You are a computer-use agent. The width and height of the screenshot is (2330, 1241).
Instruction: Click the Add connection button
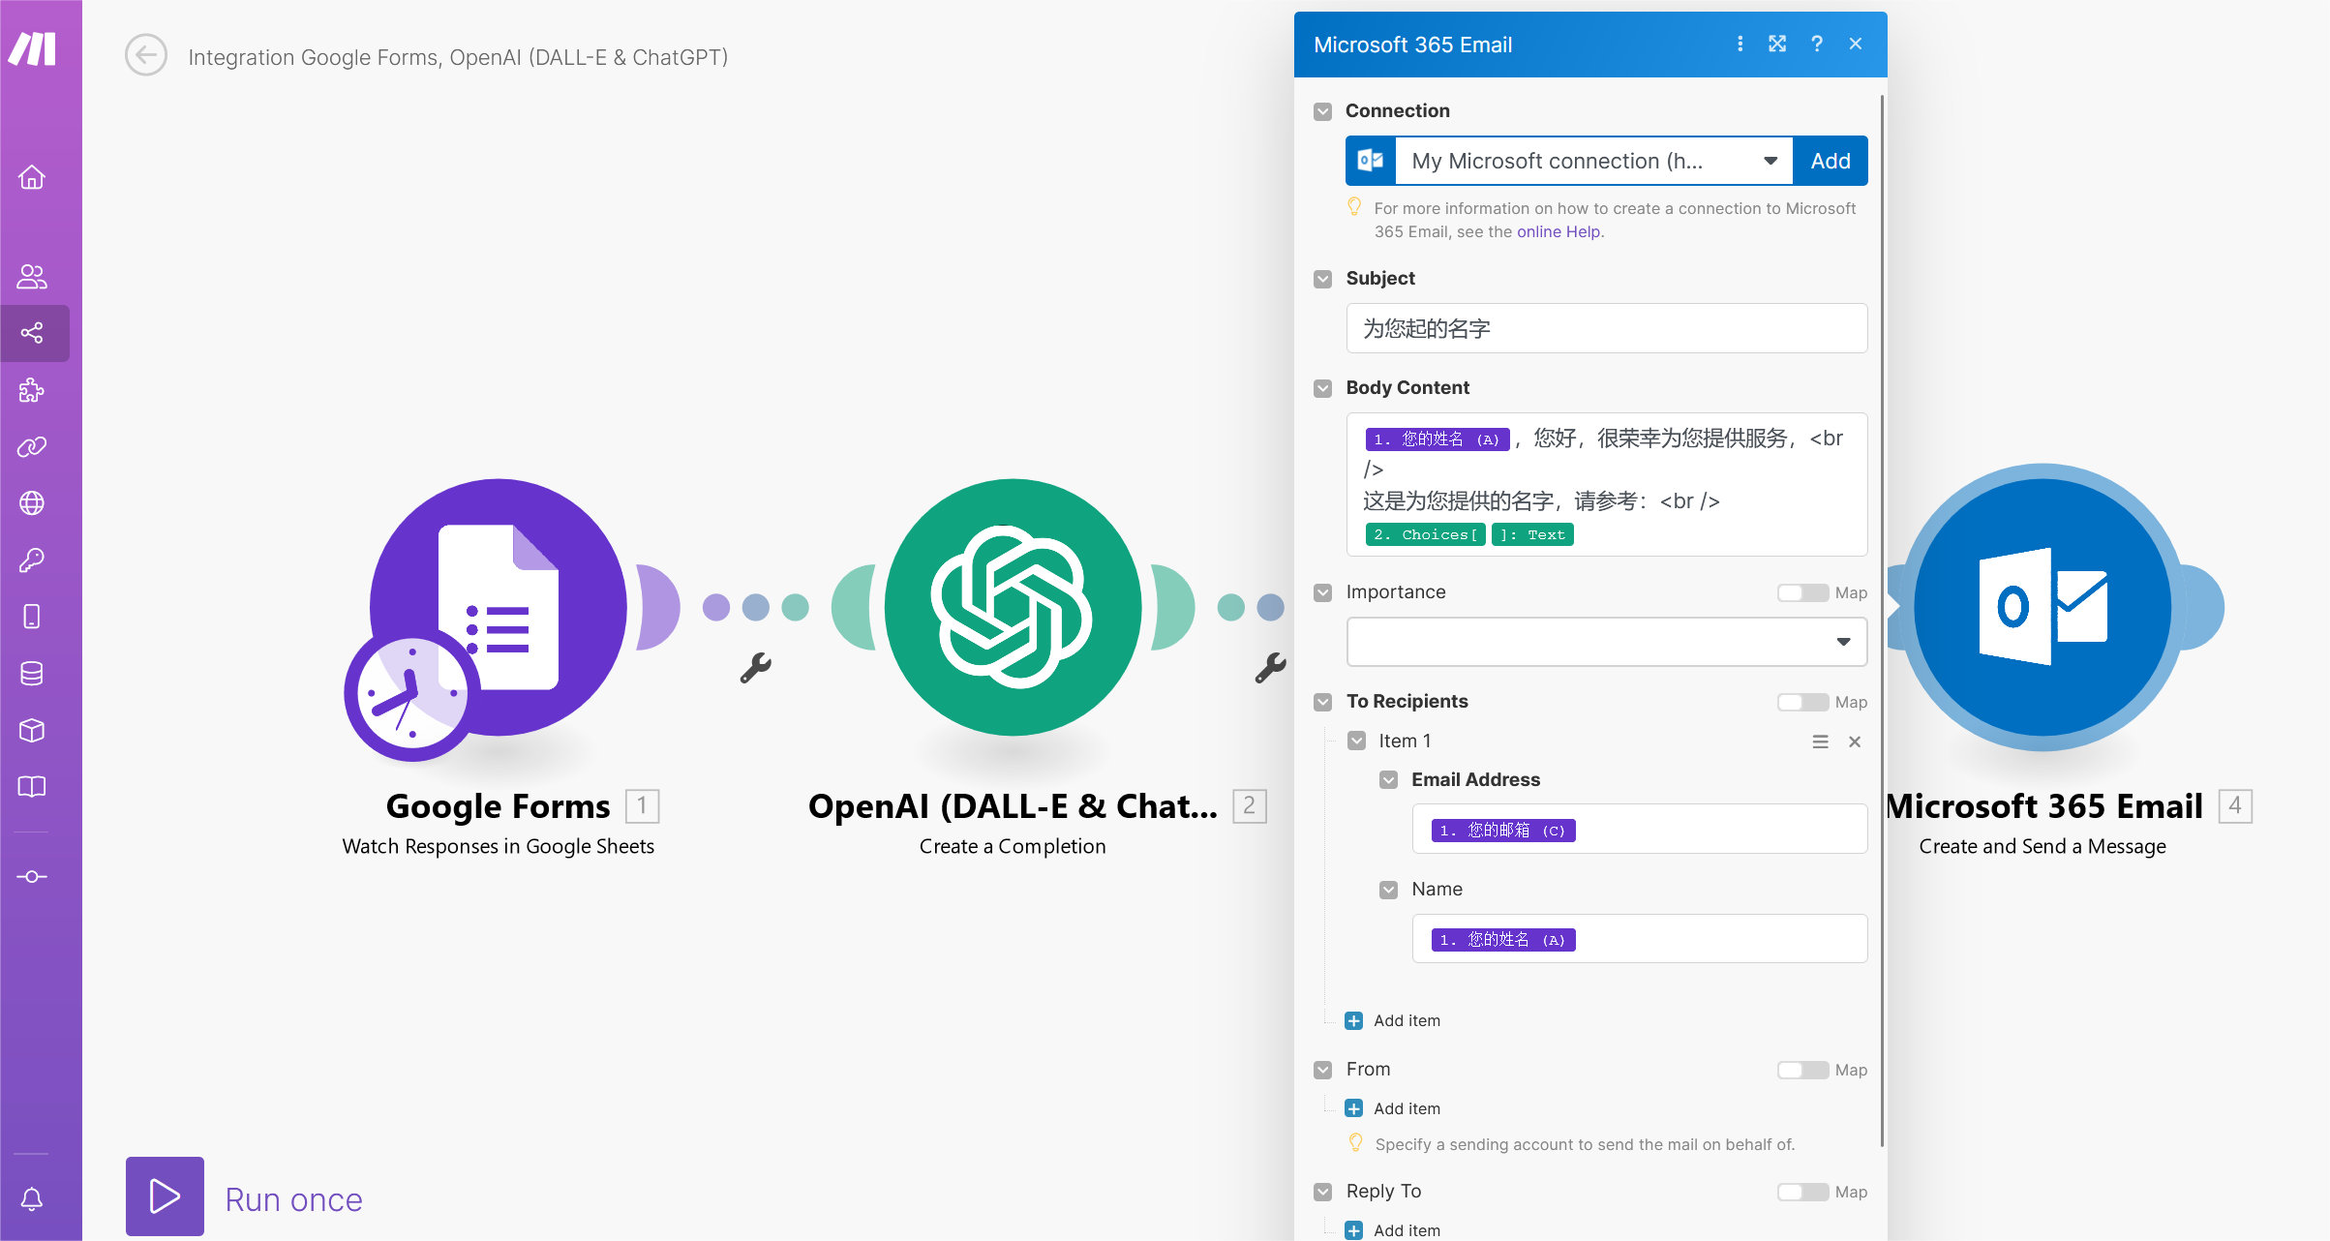pos(1831,161)
